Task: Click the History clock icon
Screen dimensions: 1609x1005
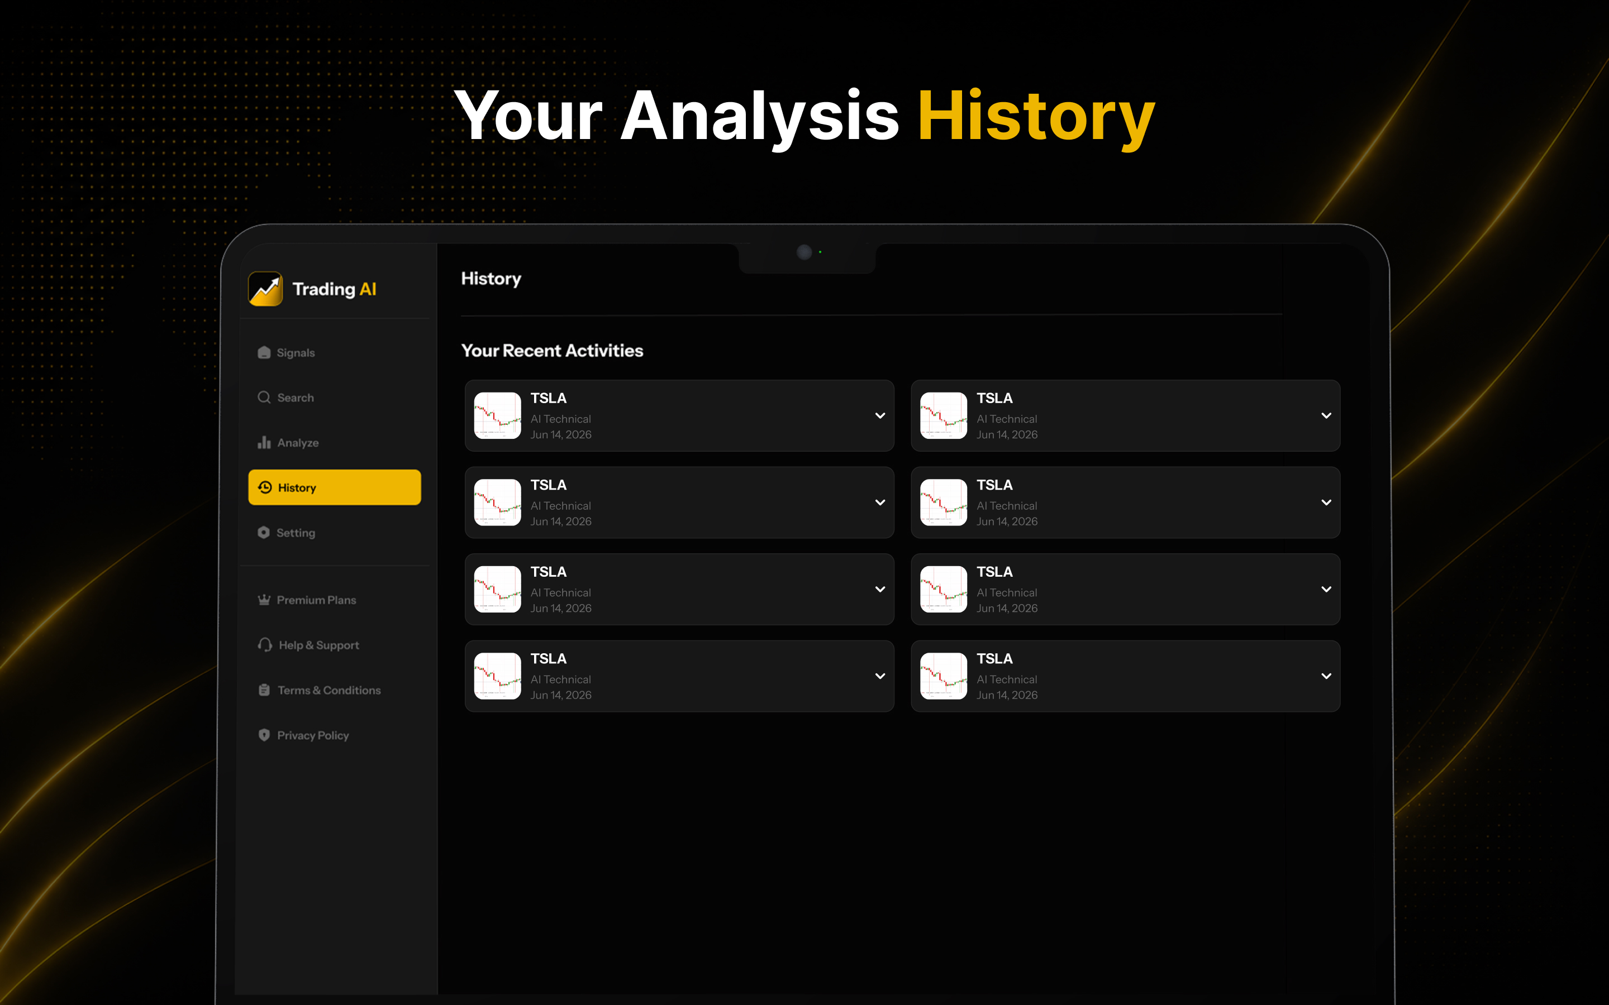Action: tap(265, 487)
